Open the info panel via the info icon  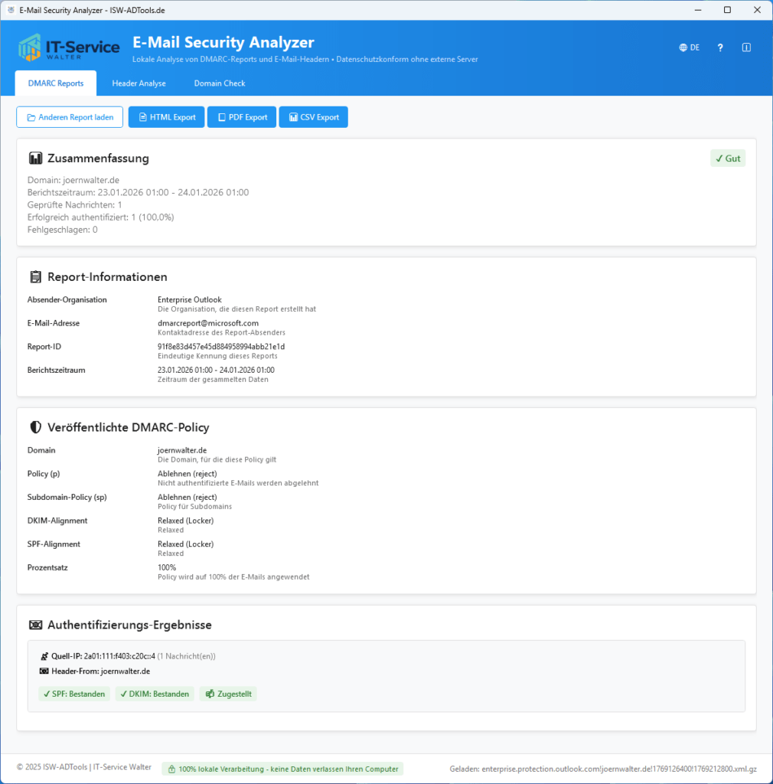tap(745, 47)
